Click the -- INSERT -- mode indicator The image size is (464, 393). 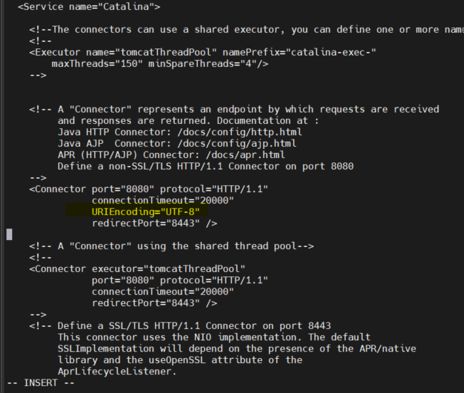point(41,383)
